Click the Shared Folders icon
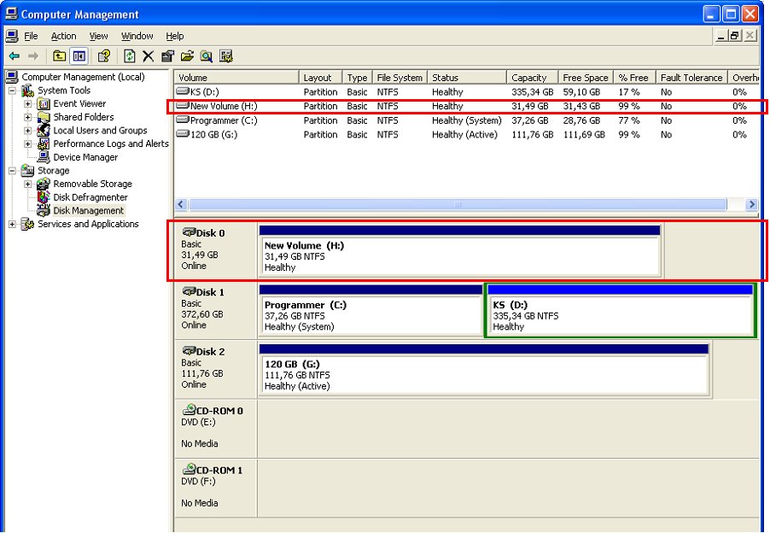 click(44, 117)
